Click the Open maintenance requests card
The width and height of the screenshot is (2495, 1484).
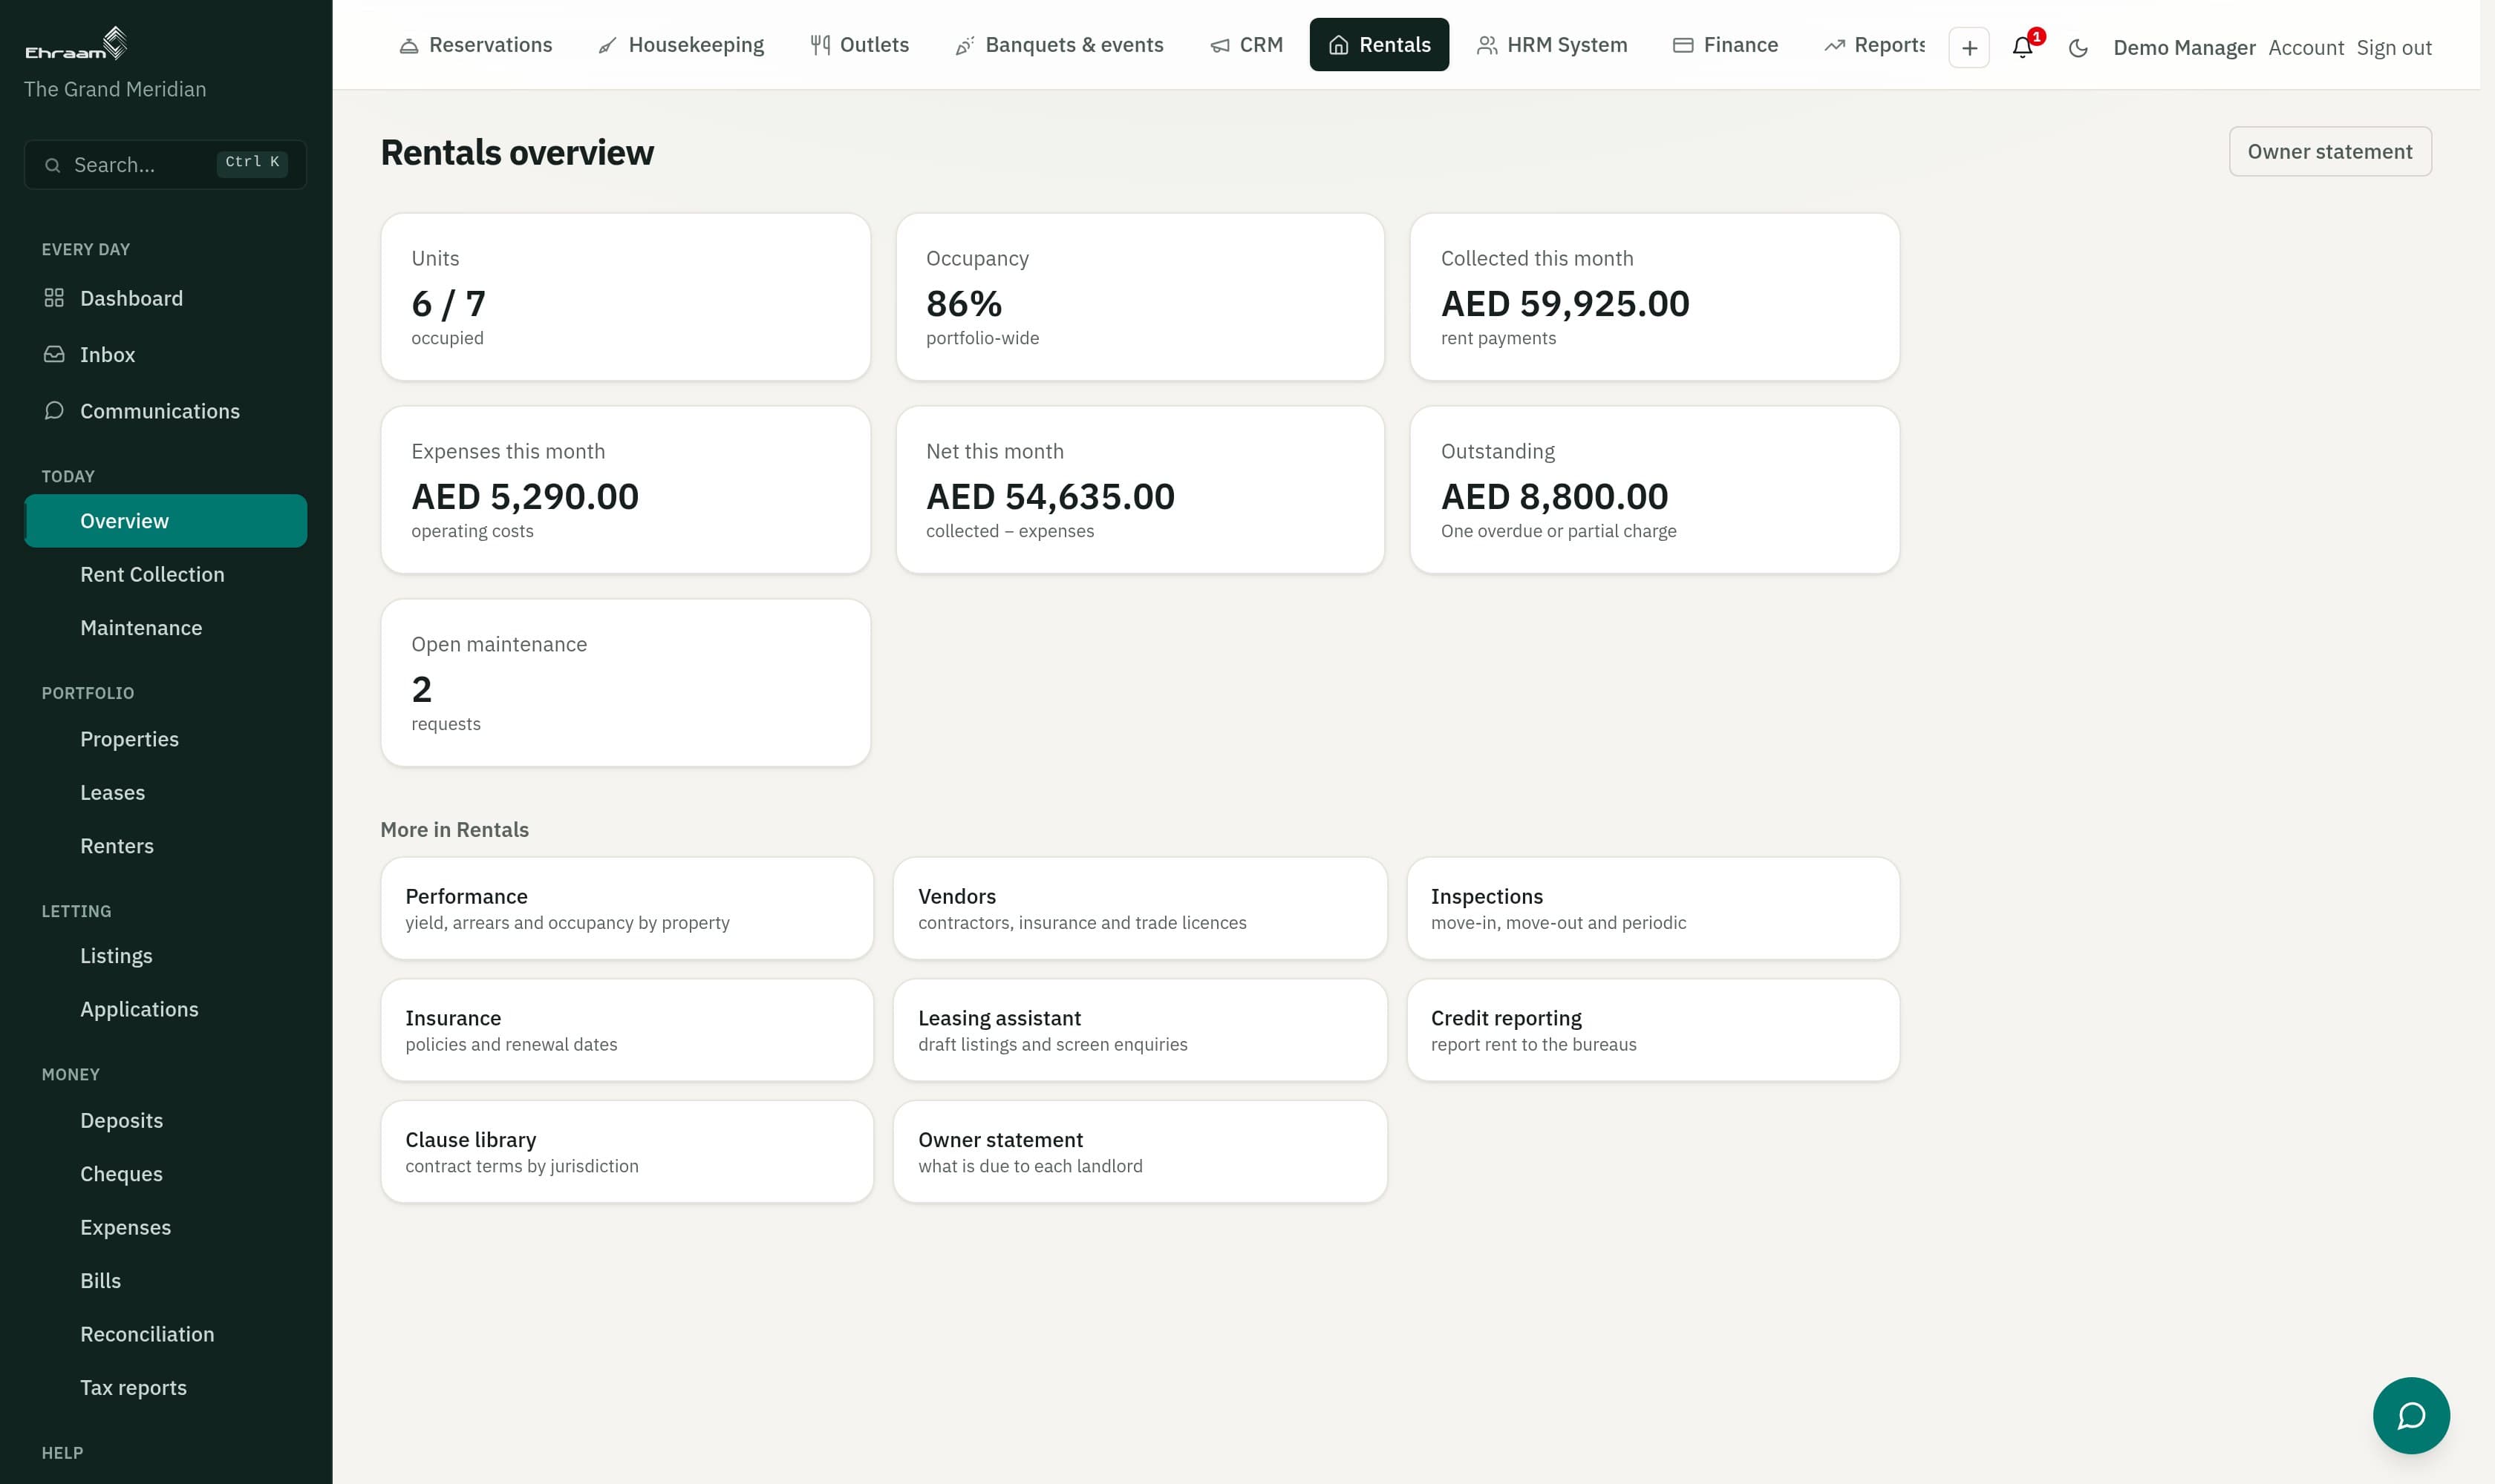click(x=625, y=683)
